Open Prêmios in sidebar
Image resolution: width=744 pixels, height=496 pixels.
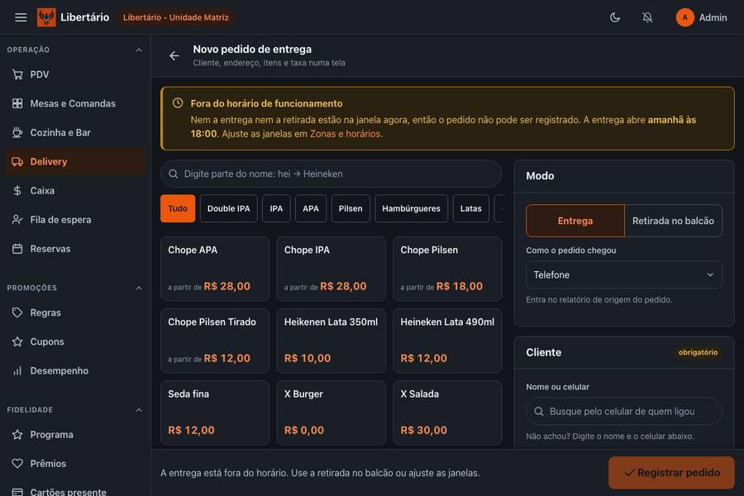[76, 463]
